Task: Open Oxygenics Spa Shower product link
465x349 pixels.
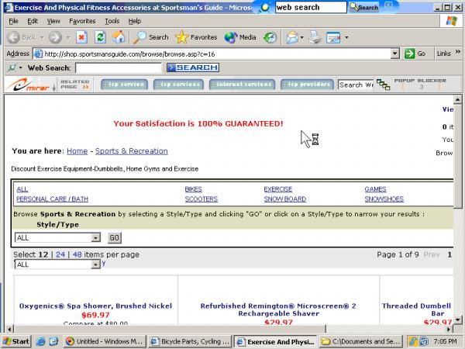Action: pos(95,306)
